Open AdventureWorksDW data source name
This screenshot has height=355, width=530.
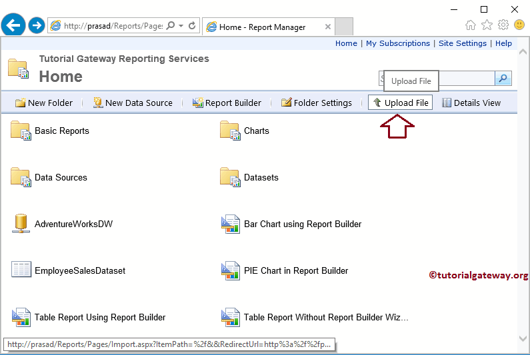click(74, 224)
